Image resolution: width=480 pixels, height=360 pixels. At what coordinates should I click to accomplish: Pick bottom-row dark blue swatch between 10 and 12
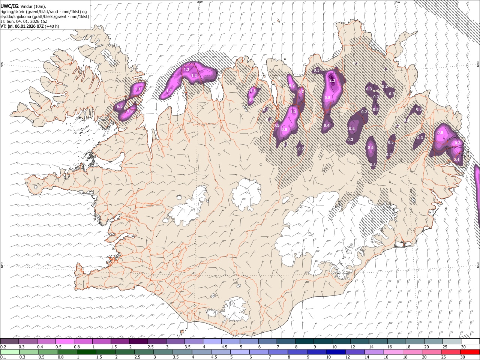click(x=336, y=352)
